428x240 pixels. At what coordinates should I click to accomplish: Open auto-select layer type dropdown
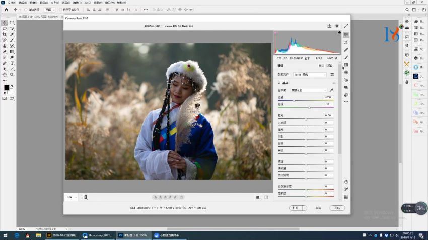point(50,10)
